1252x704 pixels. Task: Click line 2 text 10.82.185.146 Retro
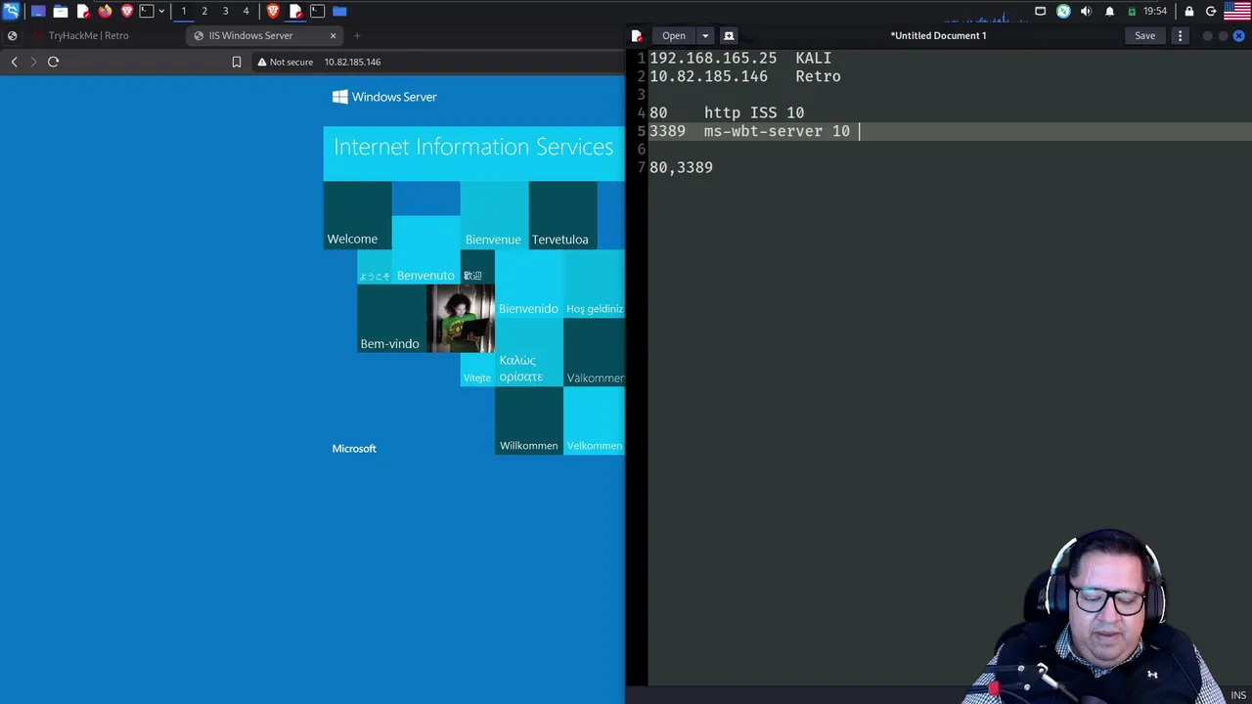(744, 76)
